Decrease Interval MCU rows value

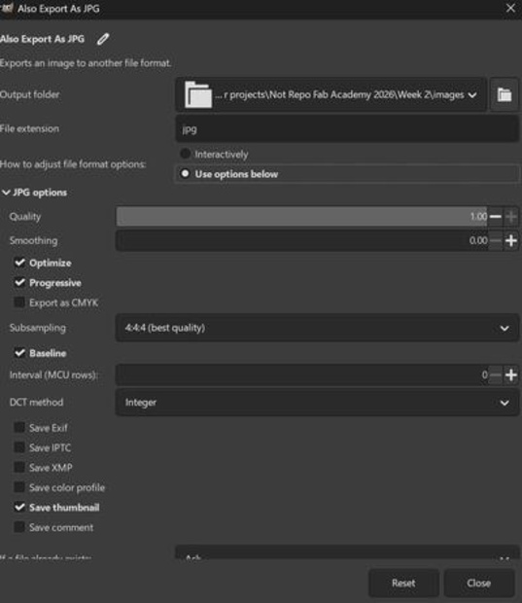point(496,374)
